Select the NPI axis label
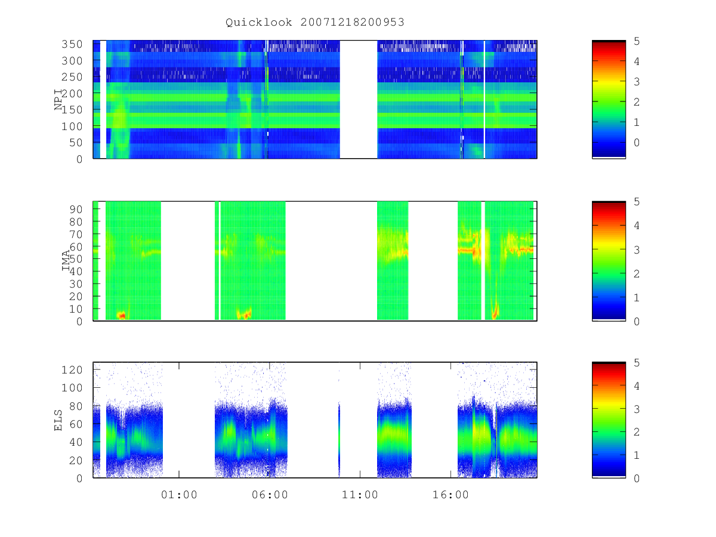The width and height of the screenshot is (716, 537). (58, 100)
